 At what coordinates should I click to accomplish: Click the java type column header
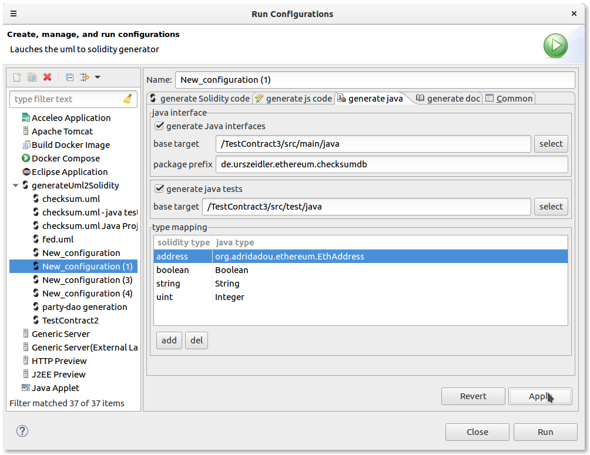390,242
